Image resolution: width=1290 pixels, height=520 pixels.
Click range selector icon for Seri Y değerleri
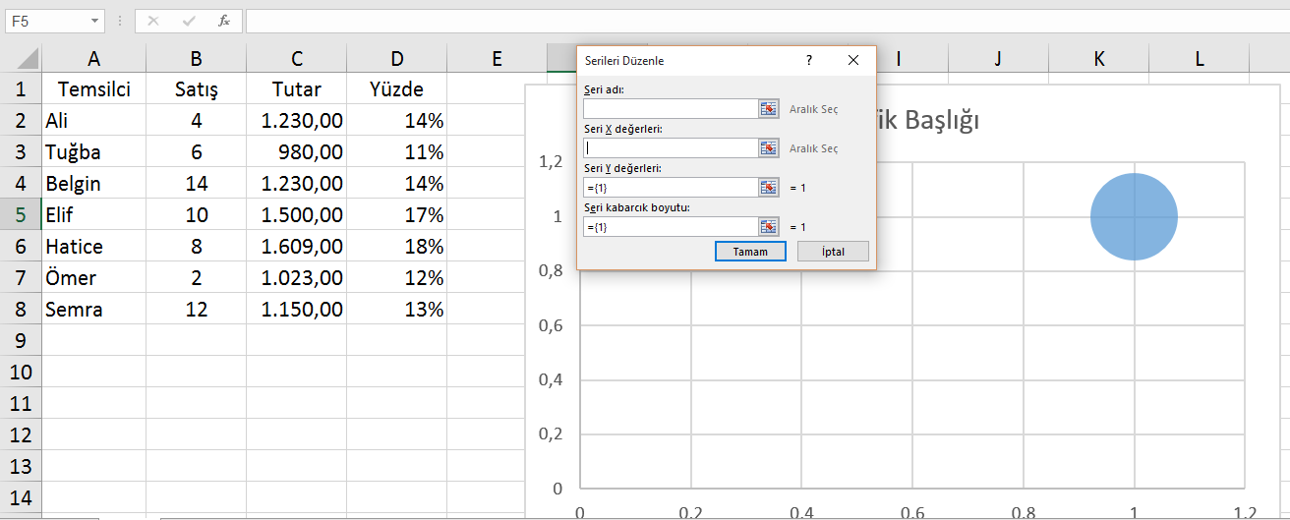(x=769, y=188)
